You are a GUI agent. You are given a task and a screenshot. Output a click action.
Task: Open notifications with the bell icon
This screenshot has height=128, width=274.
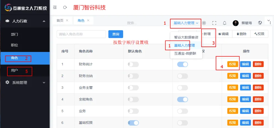tap(224, 23)
